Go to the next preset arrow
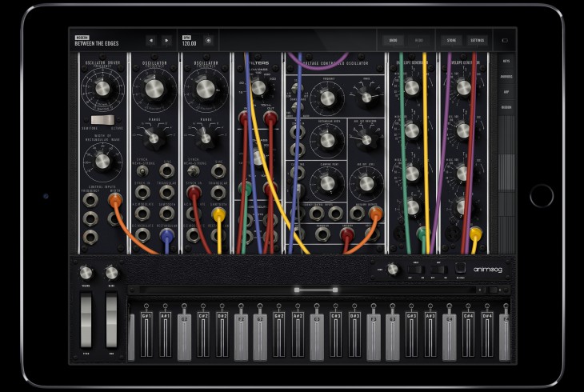 pyautogui.click(x=166, y=40)
